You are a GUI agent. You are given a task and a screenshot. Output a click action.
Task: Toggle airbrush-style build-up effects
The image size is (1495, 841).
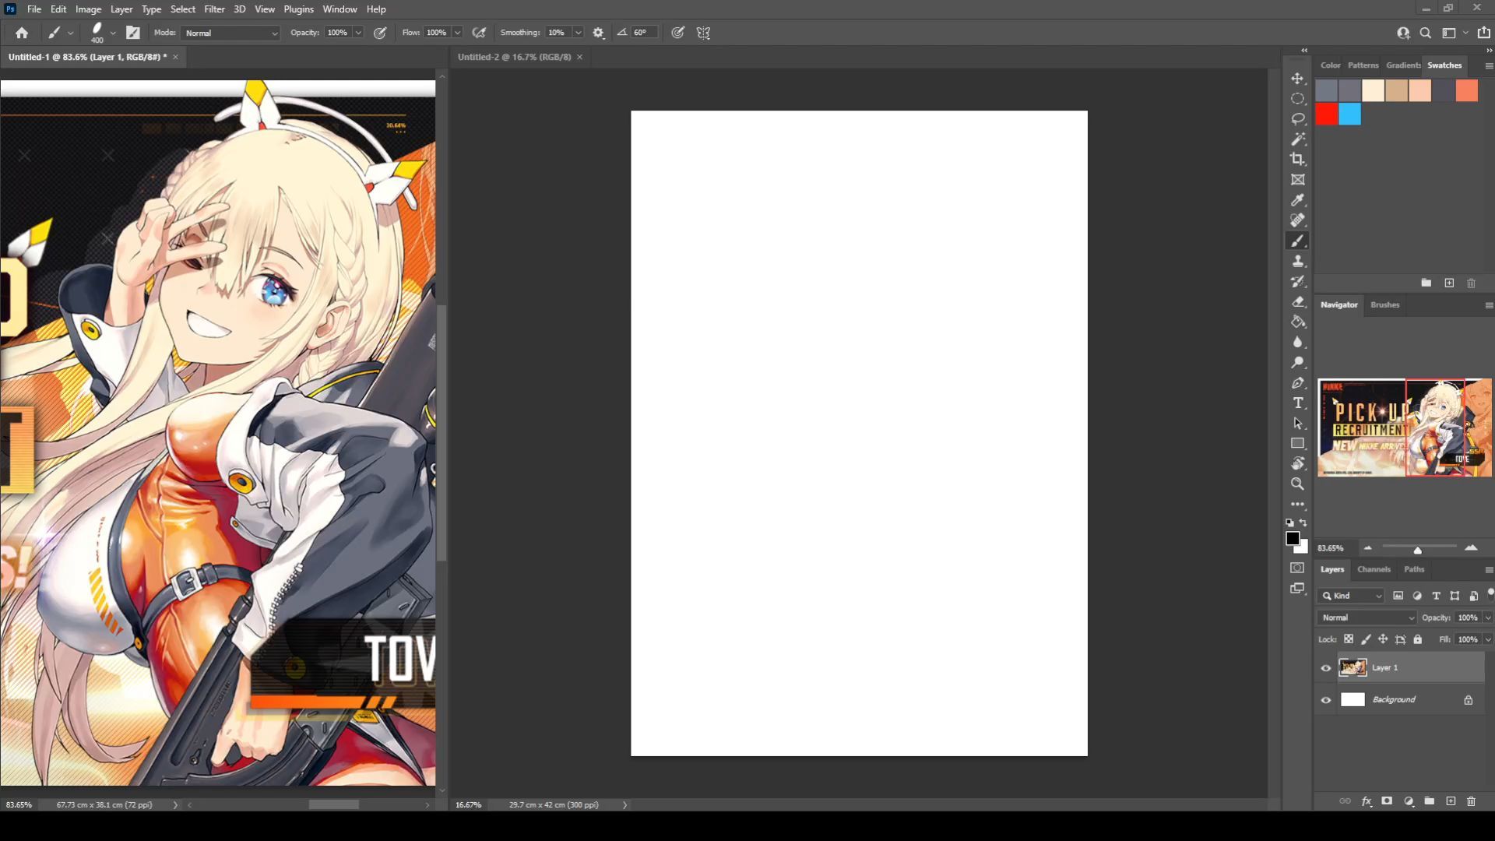click(479, 33)
